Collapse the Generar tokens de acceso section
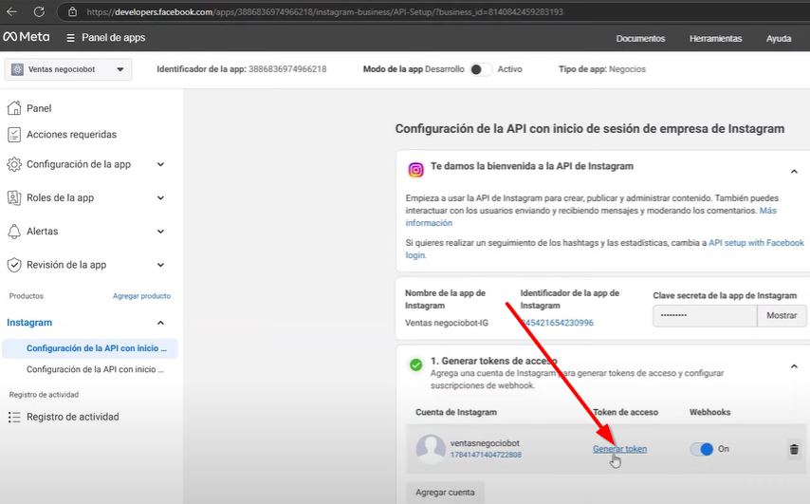Screen dimensions: 810x504 [x=794, y=366]
